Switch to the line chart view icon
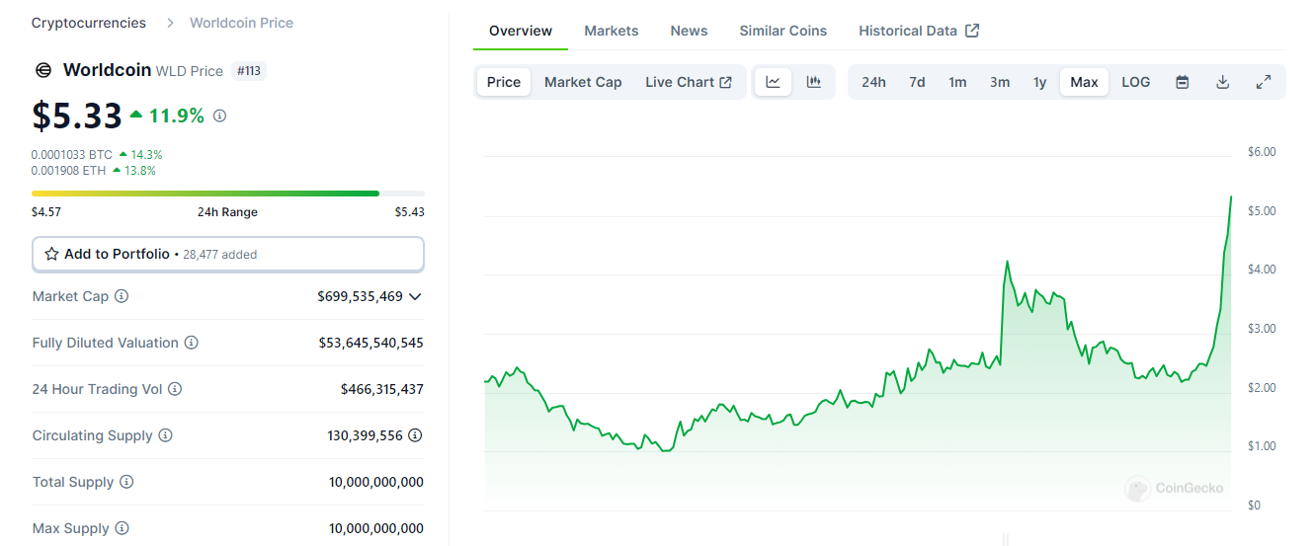Image resolution: width=1316 pixels, height=546 pixels. pos(773,82)
